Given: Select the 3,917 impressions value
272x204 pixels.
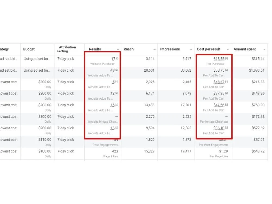Looking at the screenshot, I should [x=187, y=59].
